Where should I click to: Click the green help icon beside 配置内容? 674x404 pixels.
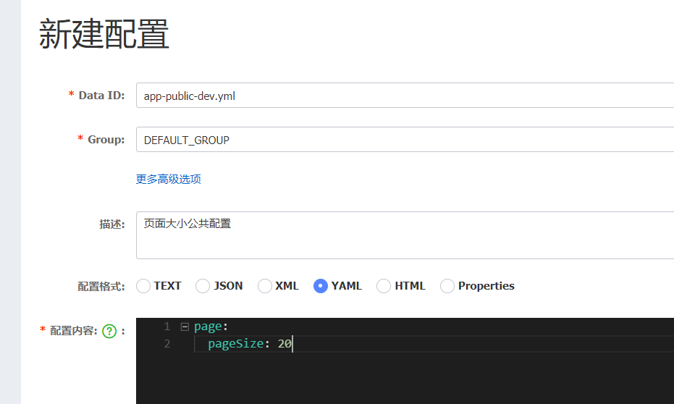109,331
